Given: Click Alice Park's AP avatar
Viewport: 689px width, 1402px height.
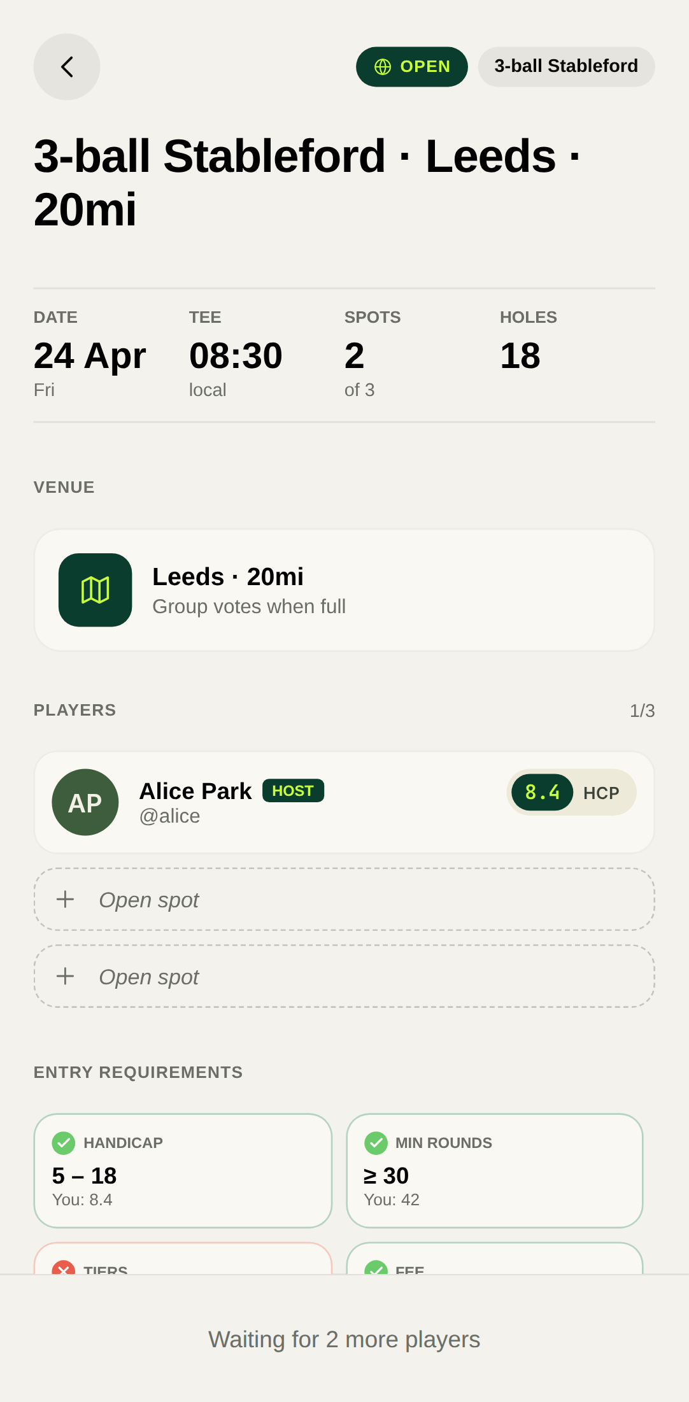Looking at the screenshot, I should [85, 802].
